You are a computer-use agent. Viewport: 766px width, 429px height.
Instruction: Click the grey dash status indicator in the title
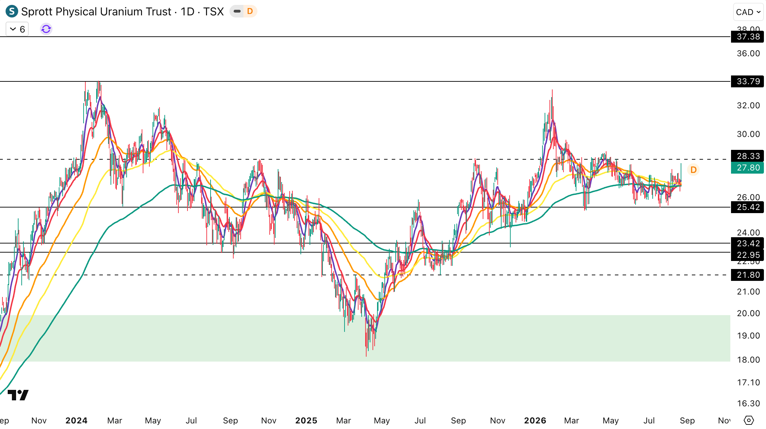[x=237, y=12]
